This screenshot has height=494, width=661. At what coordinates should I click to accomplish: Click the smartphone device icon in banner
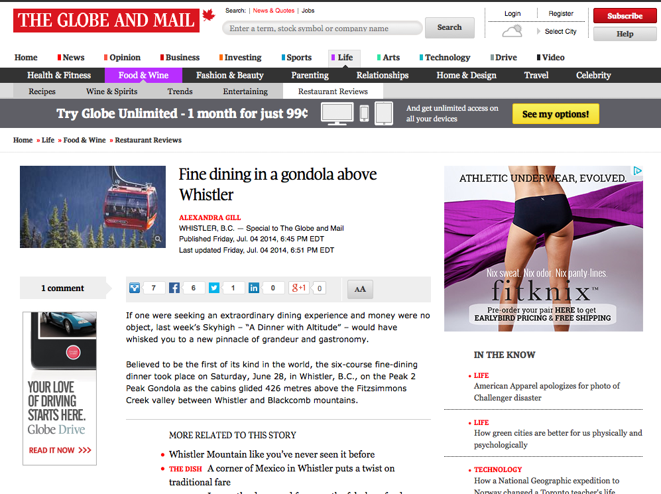[364, 114]
